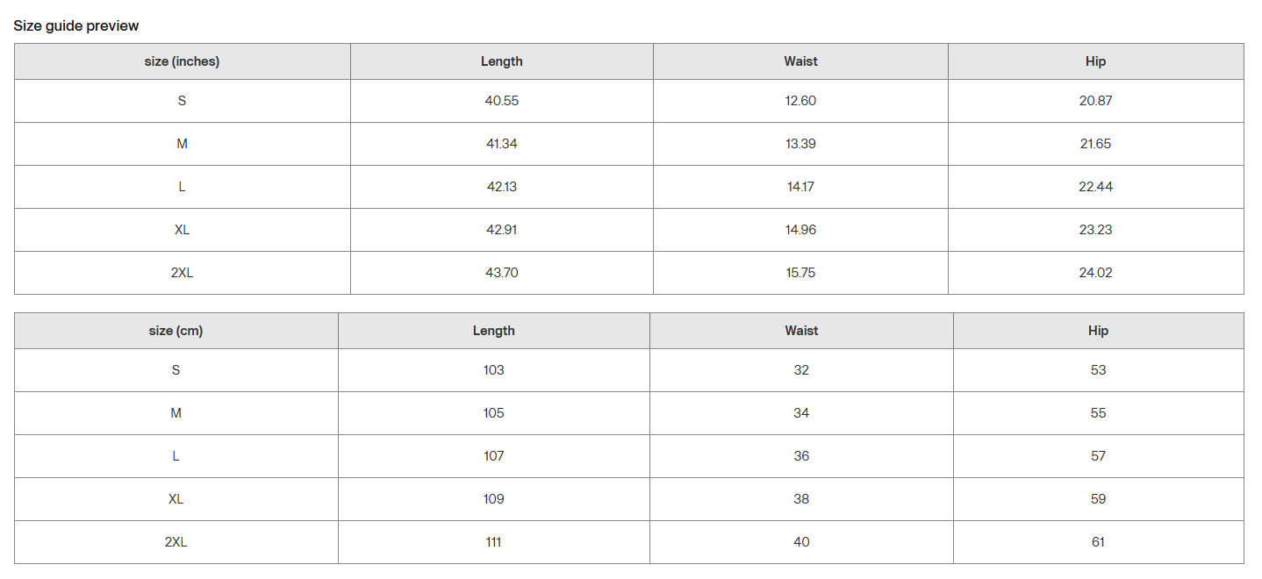Click the 13.39 waist value
The height and width of the screenshot is (579, 1262).
pyautogui.click(x=800, y=144)
